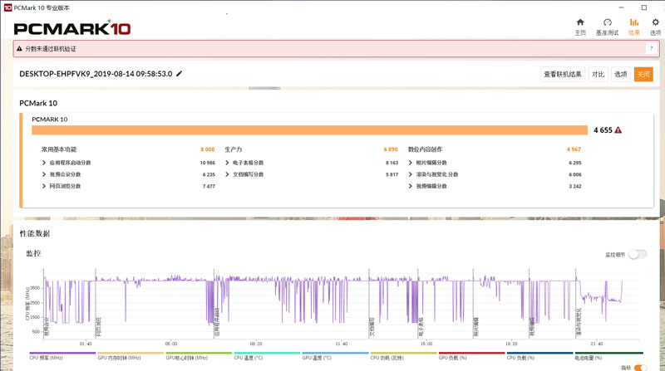Select the CPU frequency legend swatch
This screenshot has height=371, width=665.
(x=62, y=353)
